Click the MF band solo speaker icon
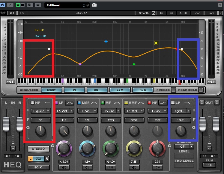The height and width of the screenshot is (174, 224). 111,167
